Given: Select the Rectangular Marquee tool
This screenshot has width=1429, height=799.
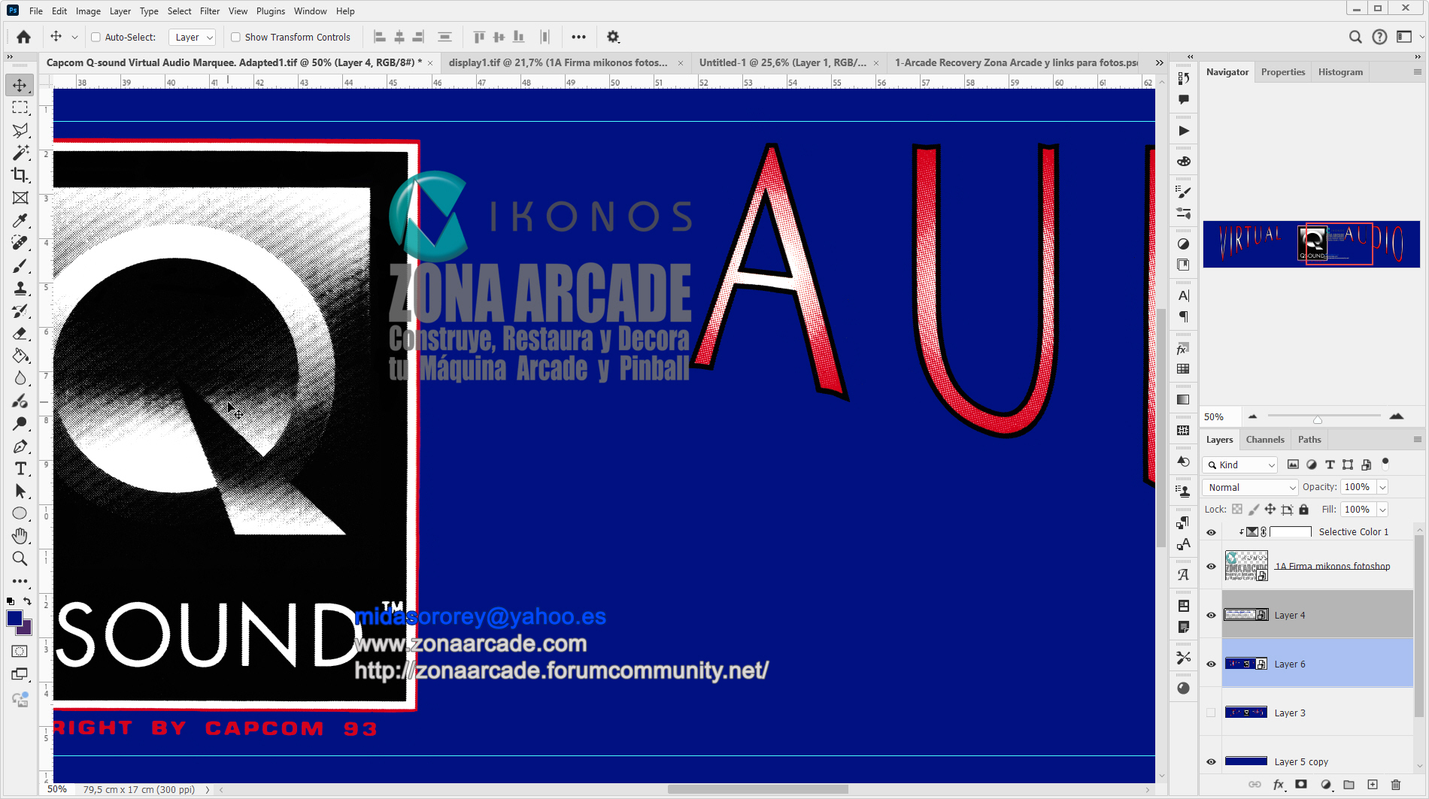Looking at the screenshot, I should pyautogui.click(x=20, y=107).
